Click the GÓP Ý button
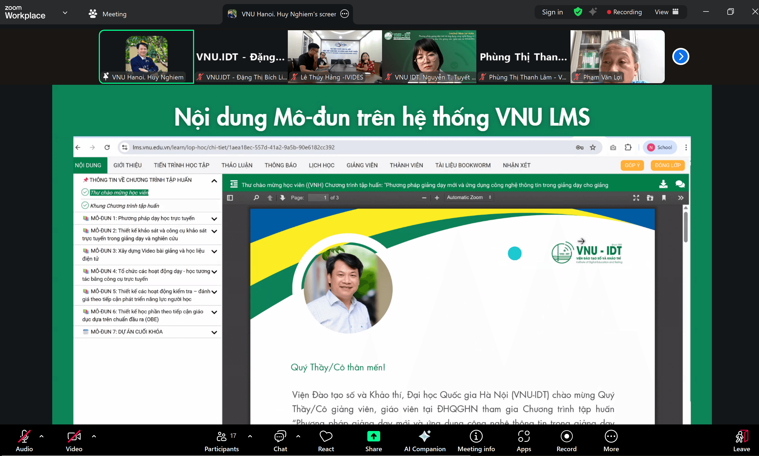This screenshot has width=759, height=456. point(632,165)
